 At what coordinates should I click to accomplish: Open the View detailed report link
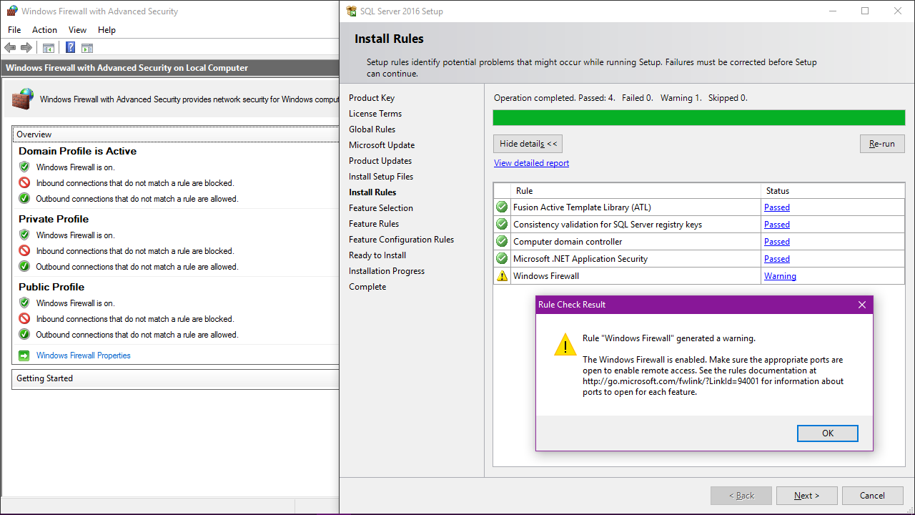pyautogui.click(x=531, y=163)
